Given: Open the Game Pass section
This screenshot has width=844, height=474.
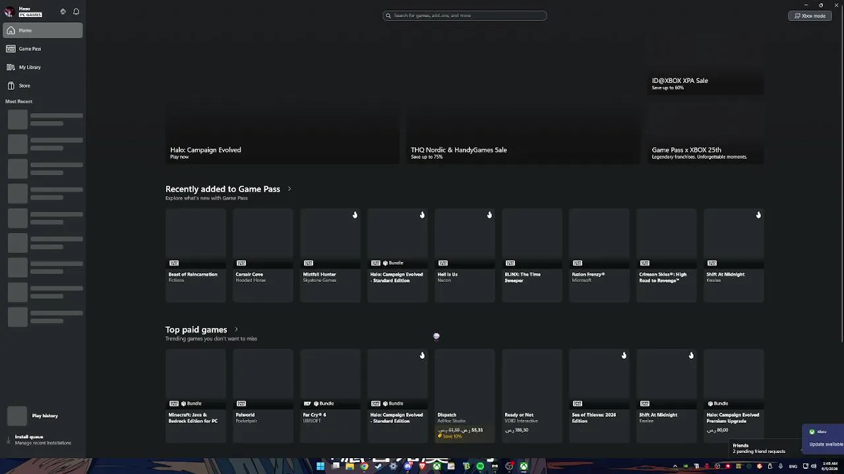Looking at the screenshot, I should point(43,49).
